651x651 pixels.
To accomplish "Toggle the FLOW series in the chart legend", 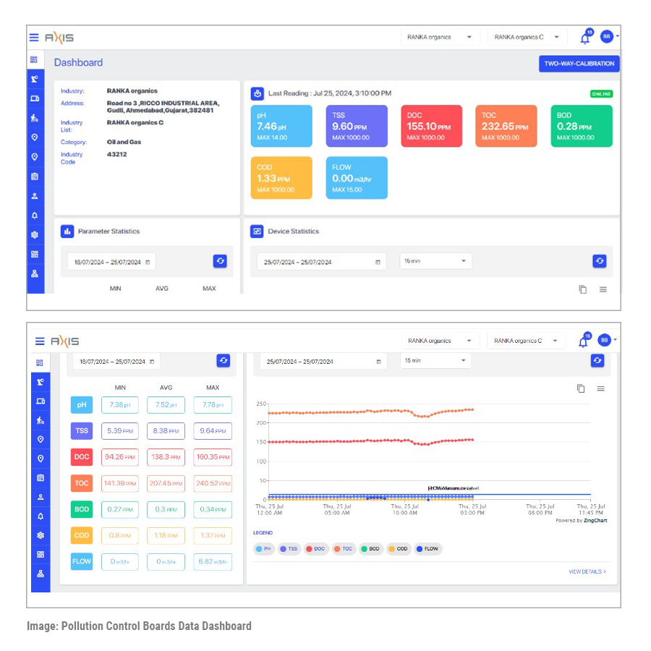I will click(x=427, y=549).
